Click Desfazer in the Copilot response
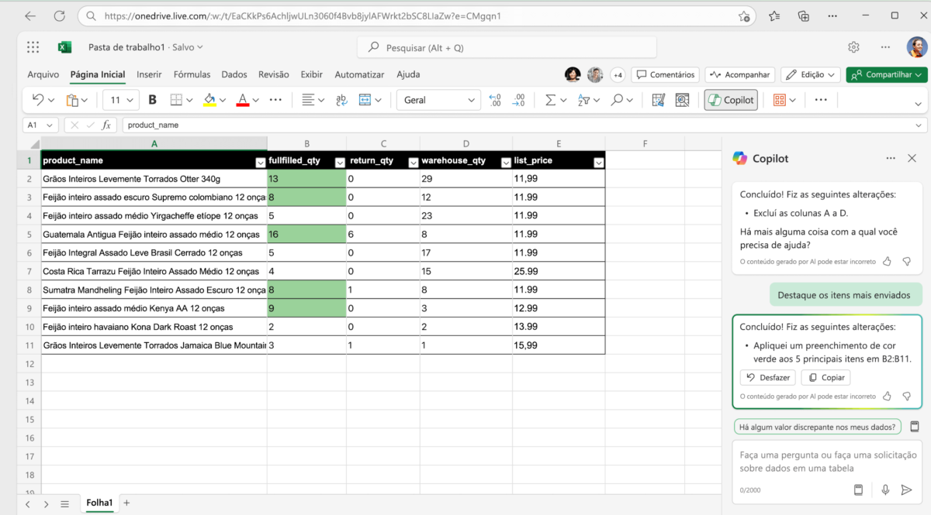The image size is (931, 515). point(767,377)
